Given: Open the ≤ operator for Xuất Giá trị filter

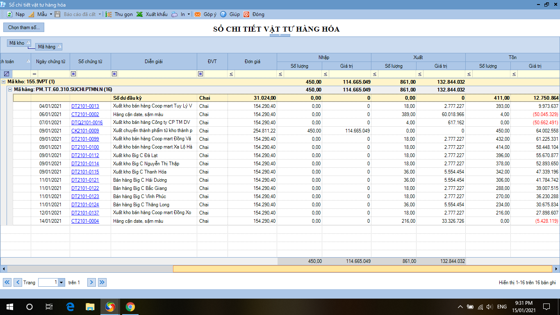Looking at the screenshot, I should [420, 74].
